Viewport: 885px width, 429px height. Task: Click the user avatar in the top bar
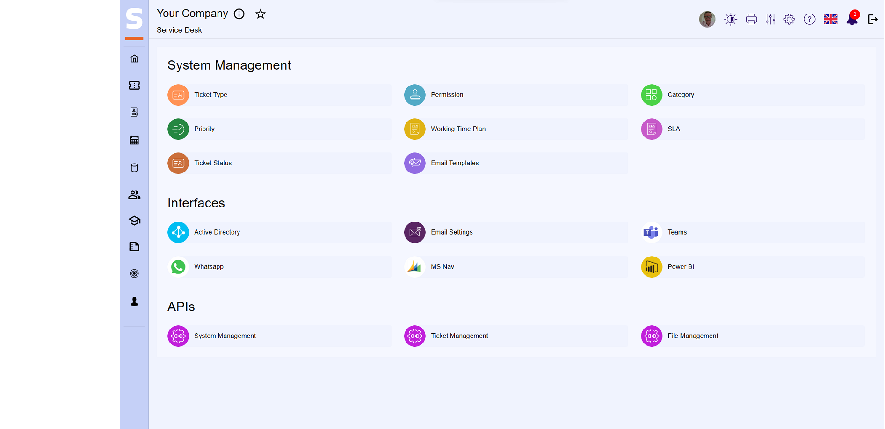click(x=707, y=19)
